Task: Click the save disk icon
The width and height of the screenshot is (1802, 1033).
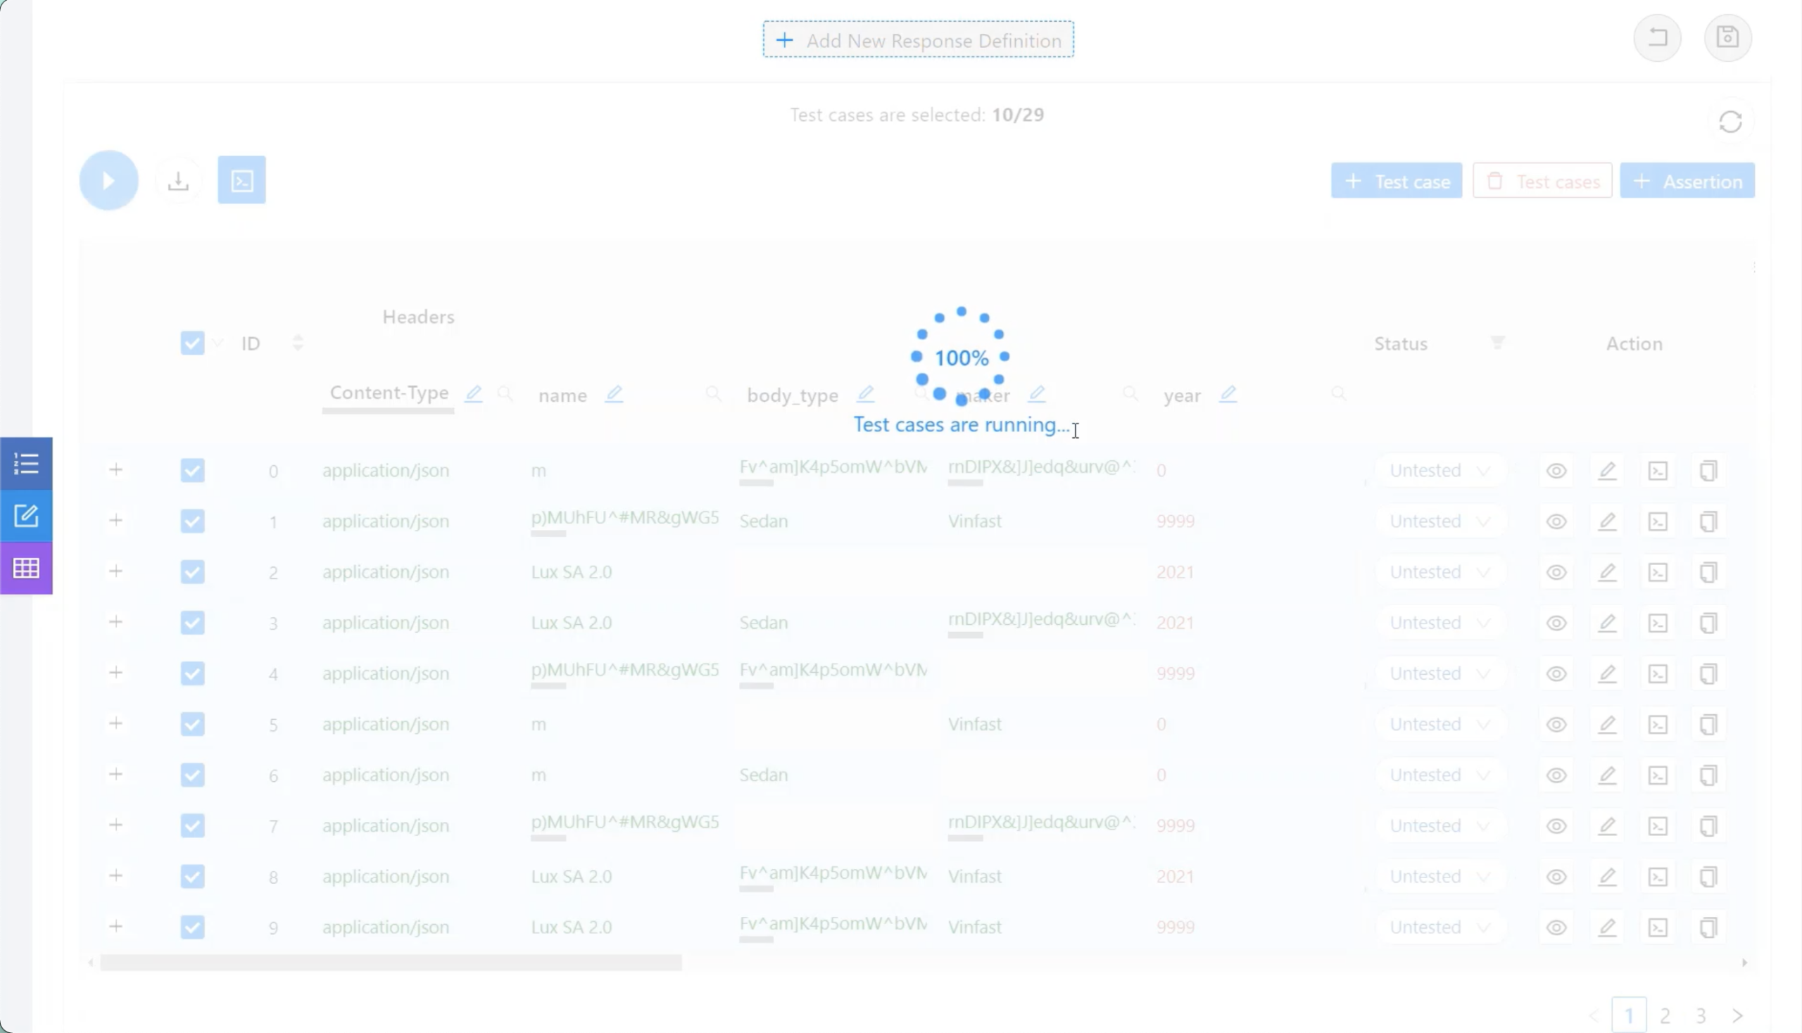Action: 1727,37
